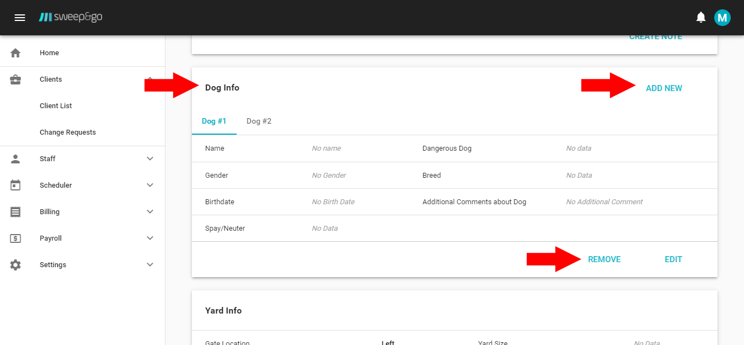Open the hamburger navigation menu
The width and height of the screenshot is (744, 345).
click(20, 18)
